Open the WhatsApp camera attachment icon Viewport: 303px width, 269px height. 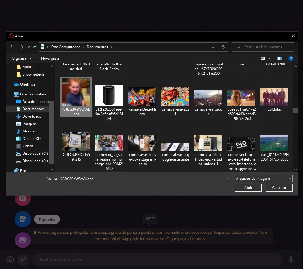[23, 199]
